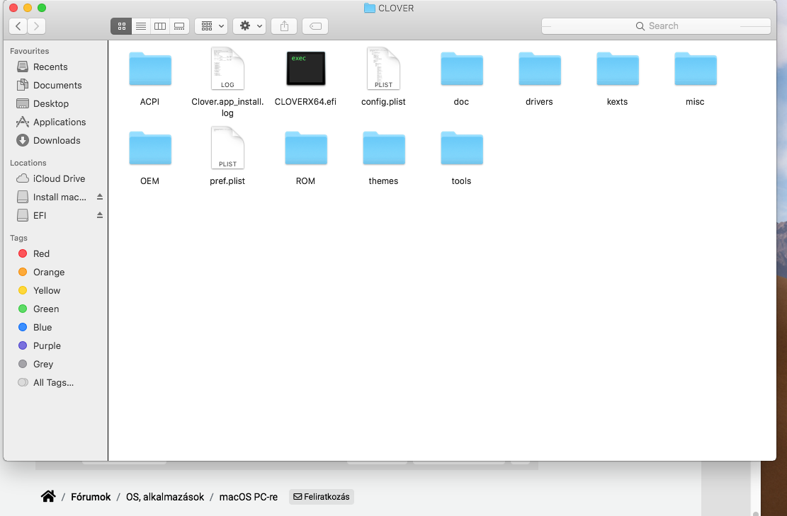Click the CLOVER title folder proxy icon
The width and height of the screenshot is (787, 516).
click(369, 8)
